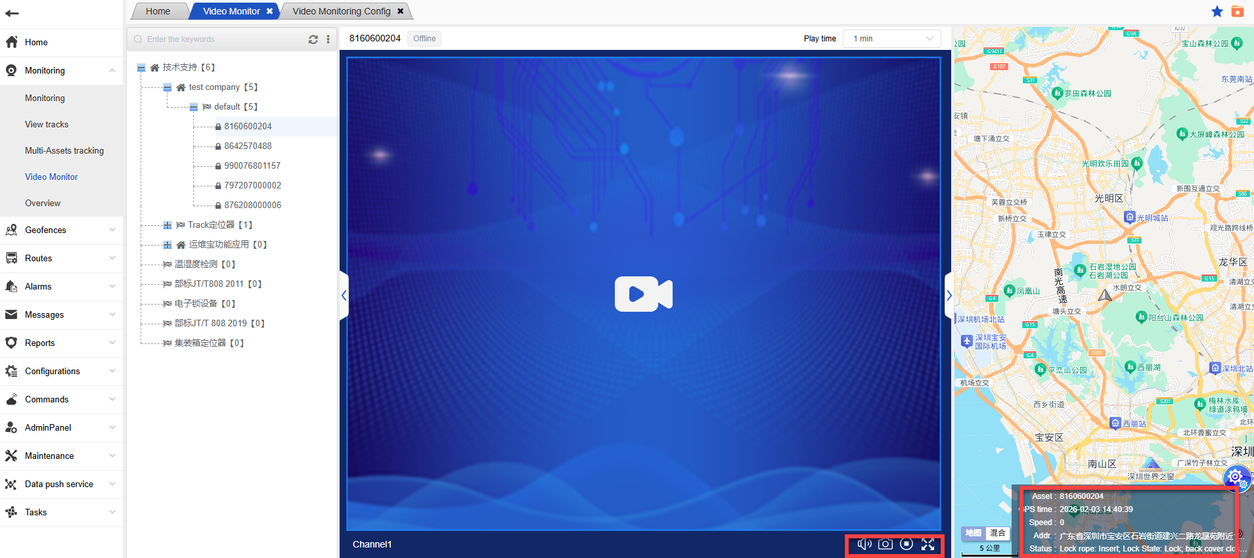Mute the video channel audio
1254x558 pixels.
(864, 544)
